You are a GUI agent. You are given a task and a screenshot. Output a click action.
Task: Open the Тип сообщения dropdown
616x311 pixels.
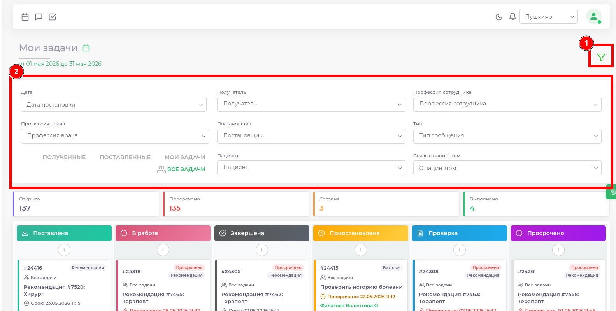click(507, 136)
